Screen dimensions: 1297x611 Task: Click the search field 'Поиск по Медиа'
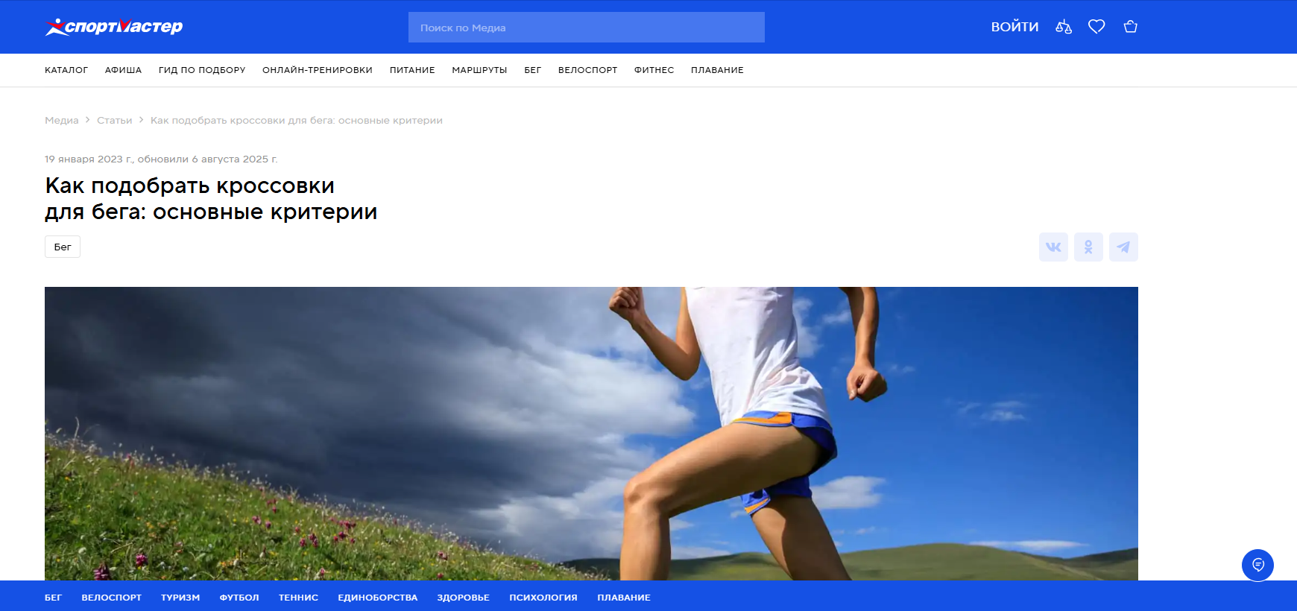[586, 28]
